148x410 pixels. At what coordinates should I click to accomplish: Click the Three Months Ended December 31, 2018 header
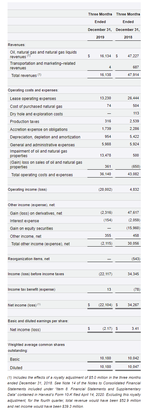(128, 26)
